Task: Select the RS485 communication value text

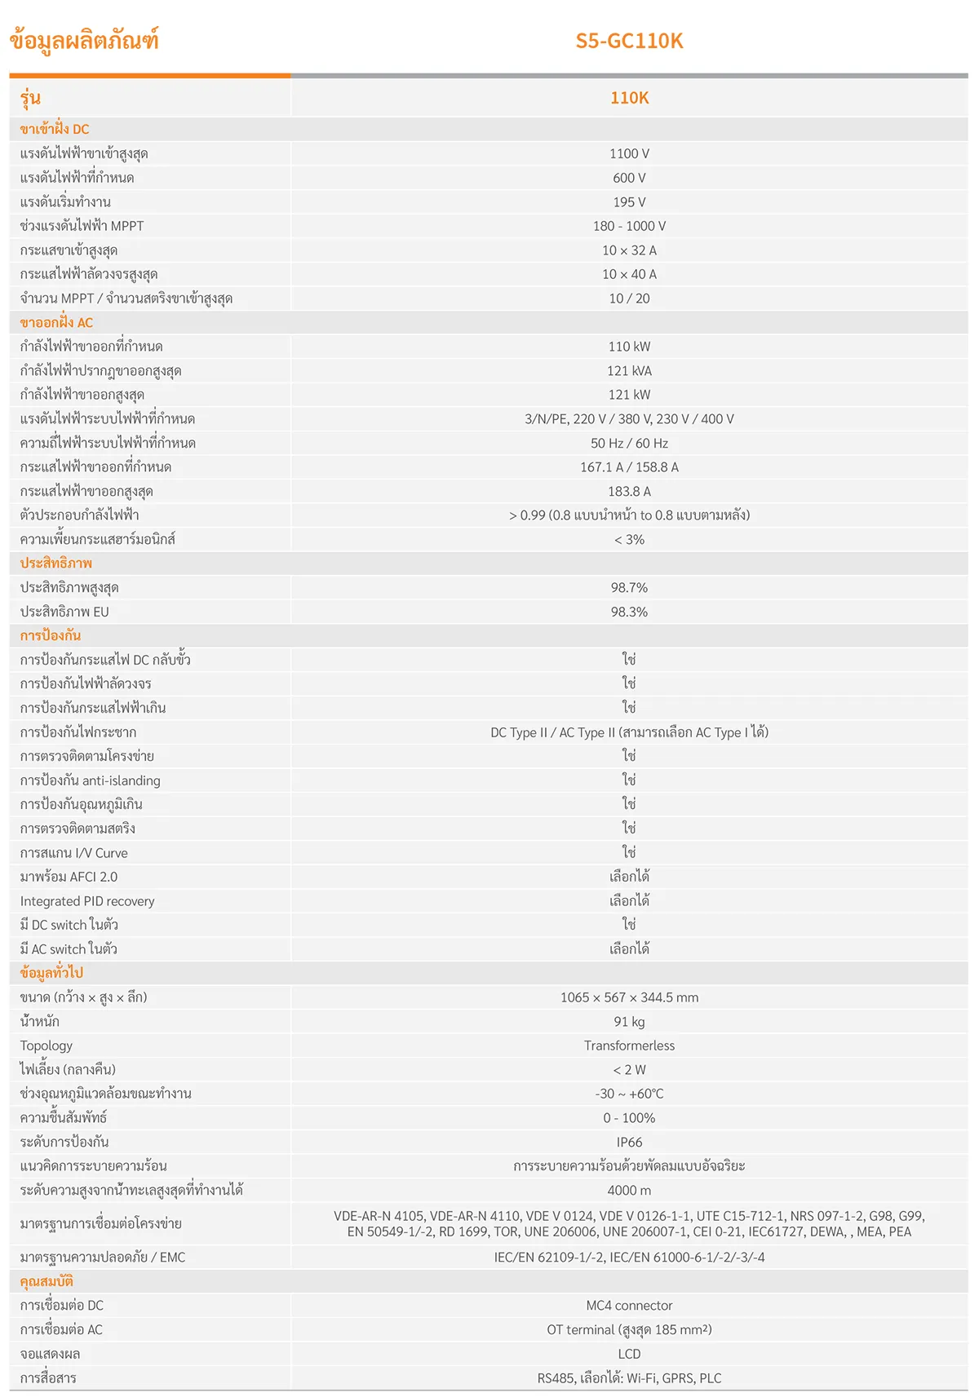Action: tap(629, 1378)
